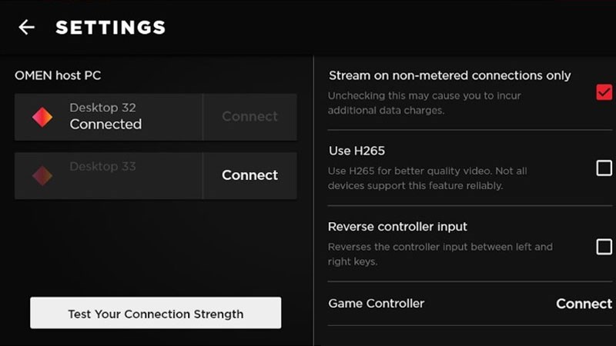
Task: Enable the Use H265 checkbox
Action: [x=604, y=168]
